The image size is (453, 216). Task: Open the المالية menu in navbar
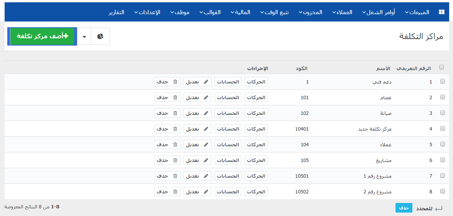coord(240,12)
